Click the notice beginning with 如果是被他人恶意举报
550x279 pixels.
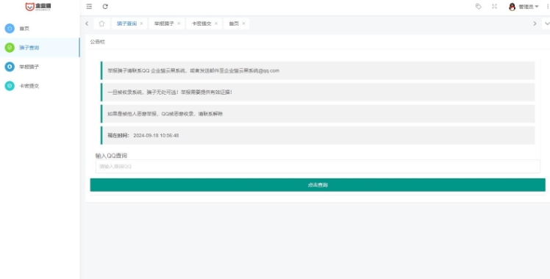click(x=318, y=114)
